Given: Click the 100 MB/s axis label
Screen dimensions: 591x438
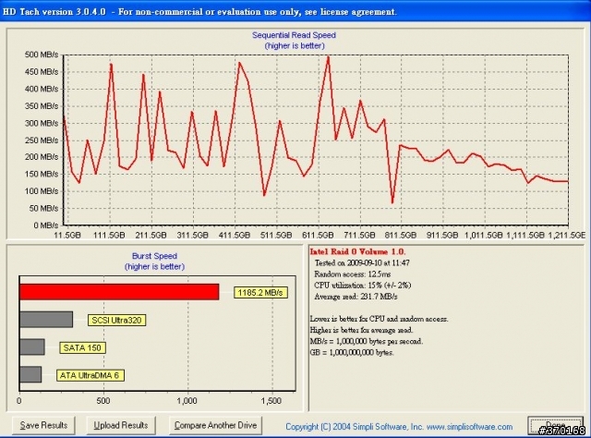Looking at the screenshot, I should (x=42, y=191).
